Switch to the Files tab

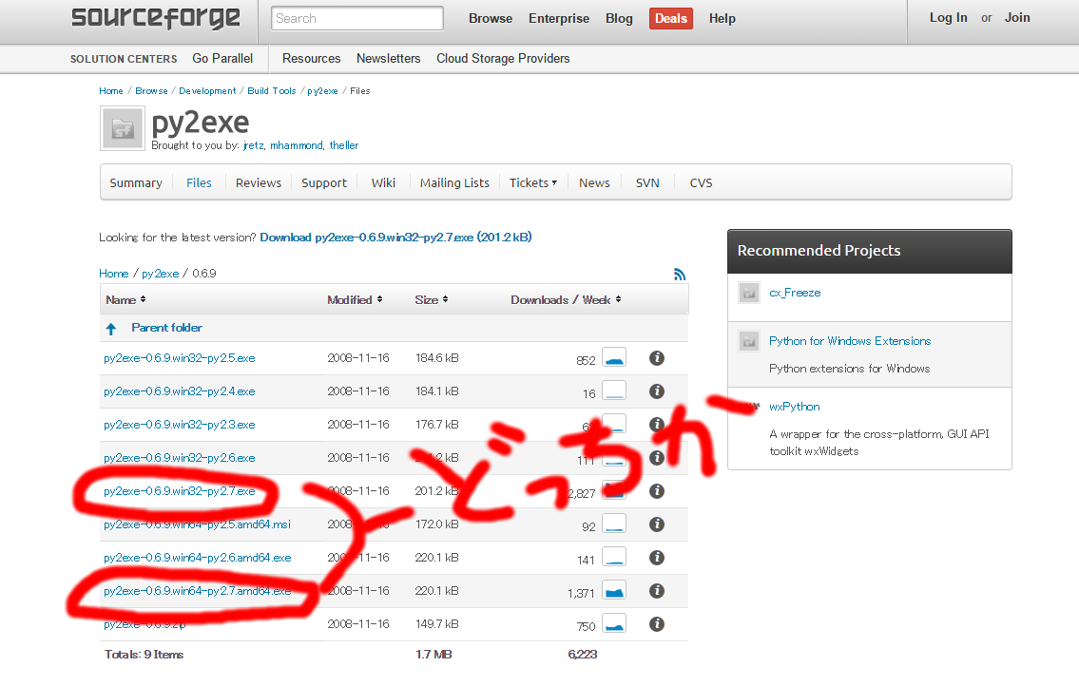click(x=199, y=183)
